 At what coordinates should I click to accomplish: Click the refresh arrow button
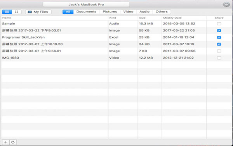(x=13, y=142)
